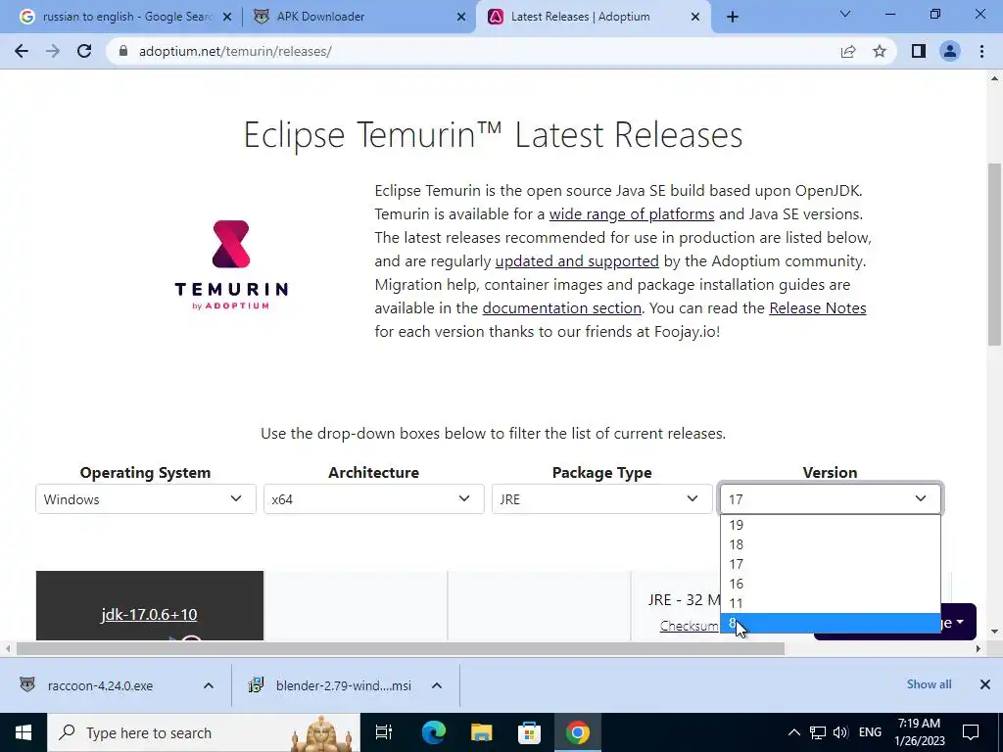Close the Latest Releases Adoptium tab

(x=695, y=18)
